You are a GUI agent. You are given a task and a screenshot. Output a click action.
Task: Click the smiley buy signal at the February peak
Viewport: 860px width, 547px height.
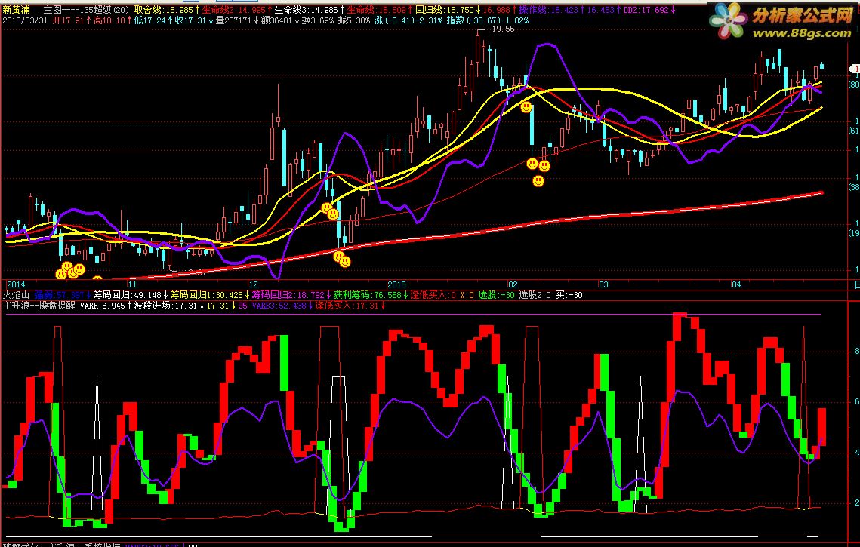coord(526,107)
